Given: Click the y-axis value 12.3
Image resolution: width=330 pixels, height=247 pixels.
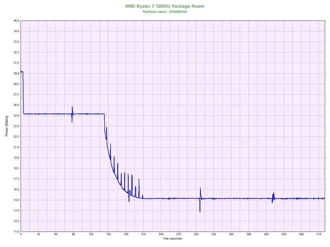Looking at the screenshot, I should [x=16, y=221].
